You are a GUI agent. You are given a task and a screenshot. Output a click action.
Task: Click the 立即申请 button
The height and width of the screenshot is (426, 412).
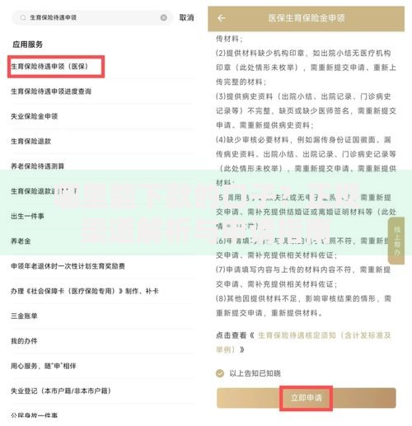[307, 398]
